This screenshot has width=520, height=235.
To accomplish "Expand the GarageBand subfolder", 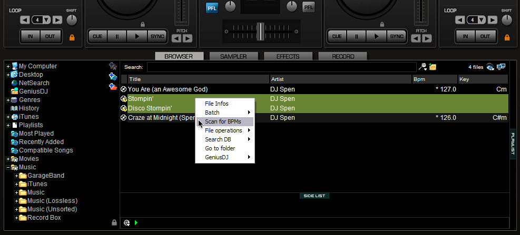I will (x=16, y=176).
